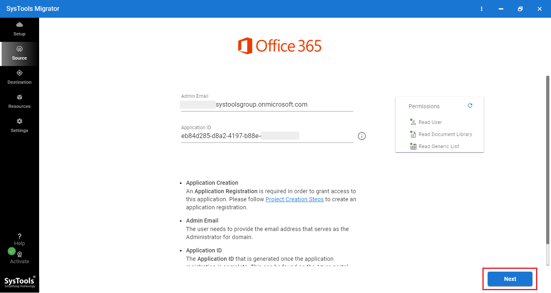551x293 pixels.
Task: Click the Help label in the sidebar
Action: click(19, 243)
